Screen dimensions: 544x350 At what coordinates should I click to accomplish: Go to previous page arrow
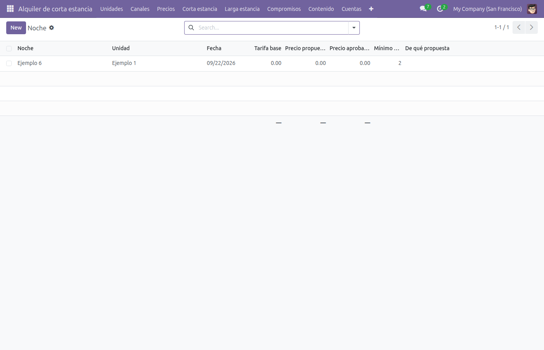pos(519,27)
